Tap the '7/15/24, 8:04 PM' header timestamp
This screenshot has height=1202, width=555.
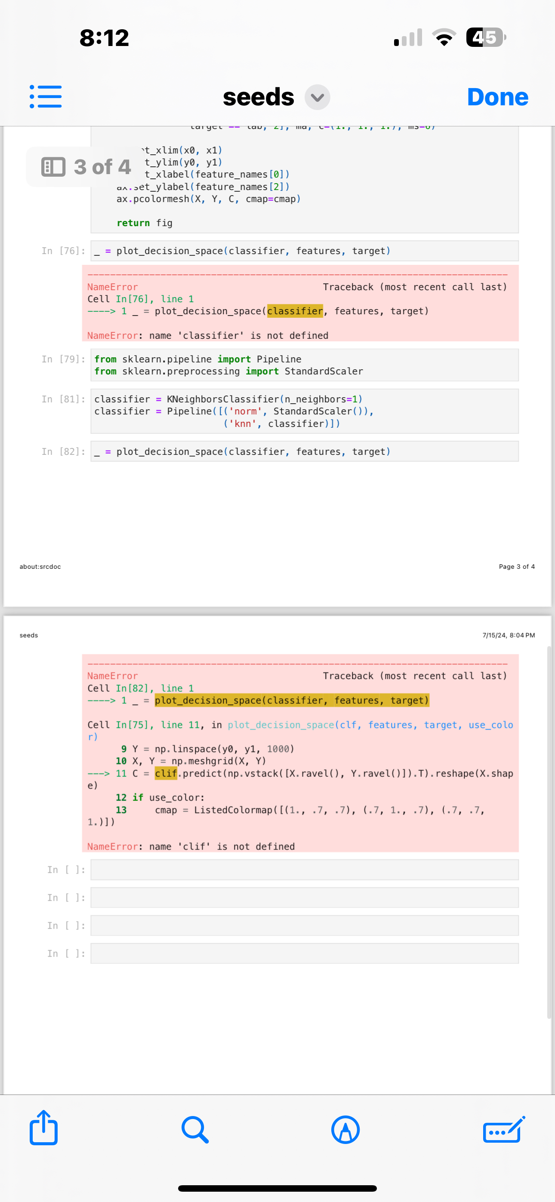point(509,635)
